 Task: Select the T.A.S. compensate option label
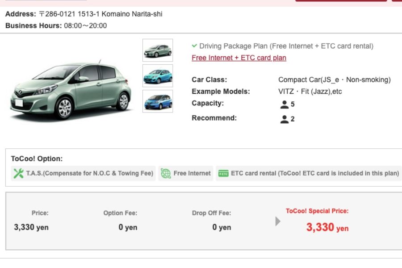[90, 173]
